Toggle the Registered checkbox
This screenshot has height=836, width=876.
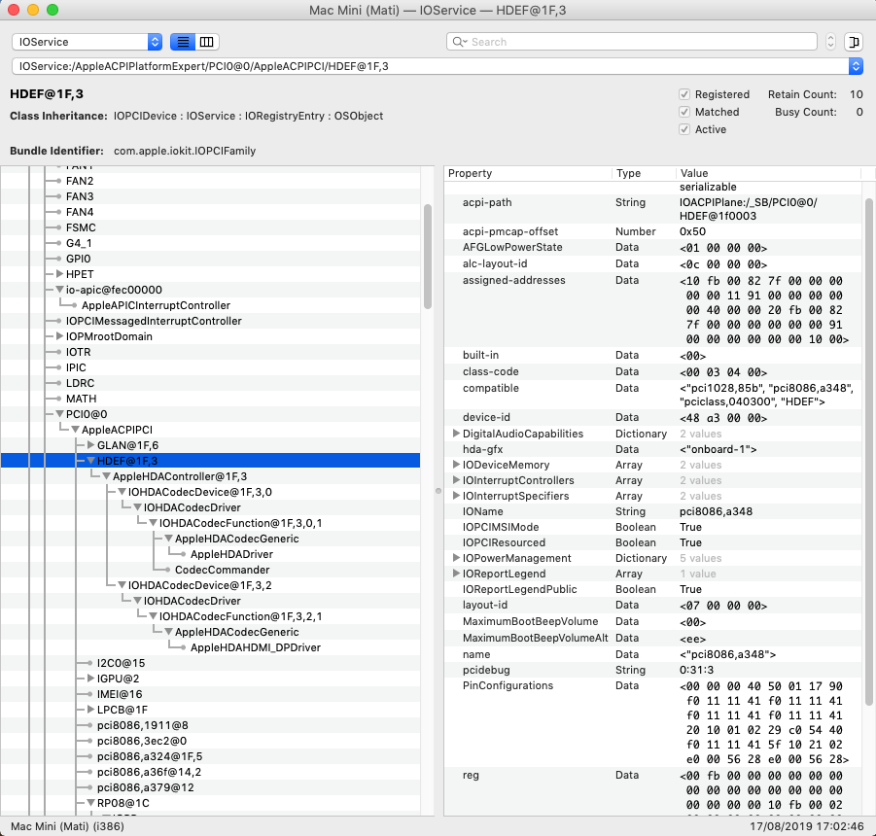click(683, 94)
